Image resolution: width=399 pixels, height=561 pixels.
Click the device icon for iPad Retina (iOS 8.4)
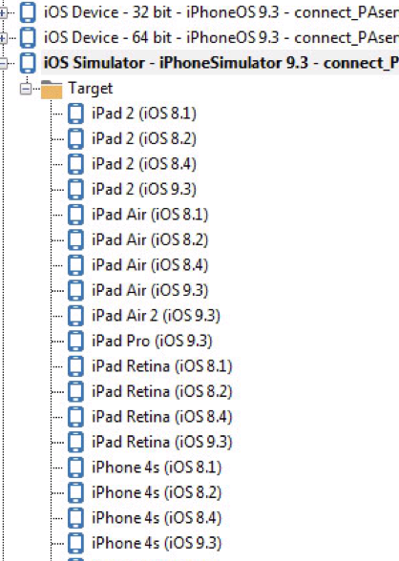(x=75, y=416)
